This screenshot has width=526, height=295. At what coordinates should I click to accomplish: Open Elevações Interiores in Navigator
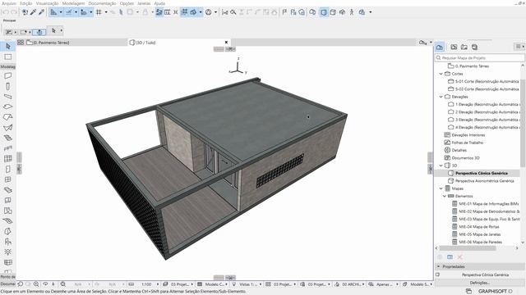(468, 135)
